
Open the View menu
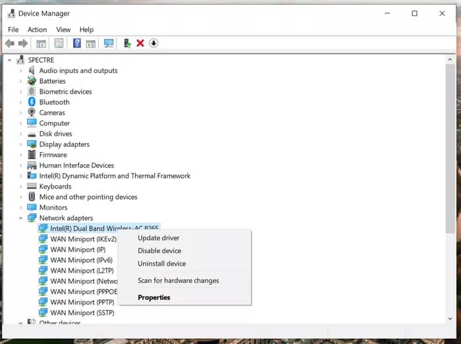point(63,30)
